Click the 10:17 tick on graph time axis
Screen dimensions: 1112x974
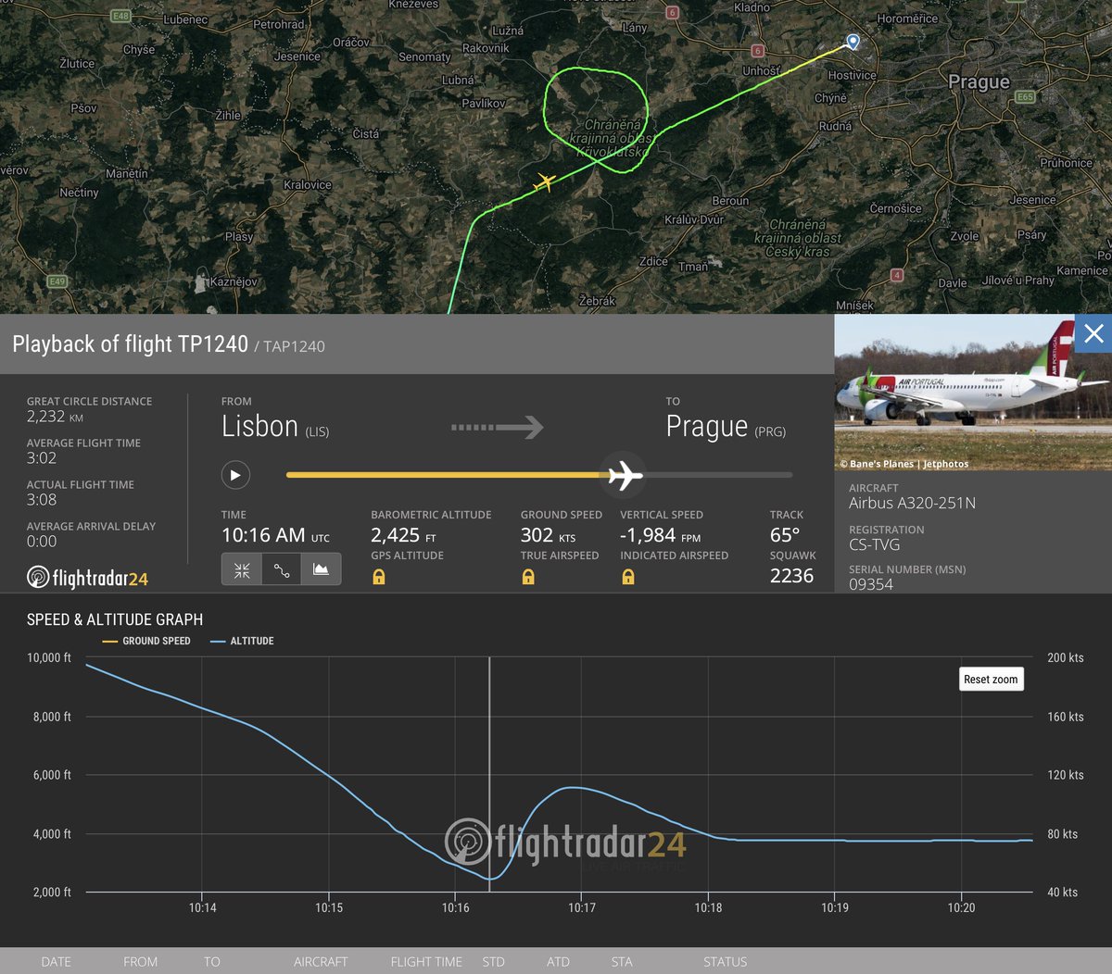(582, 907)
